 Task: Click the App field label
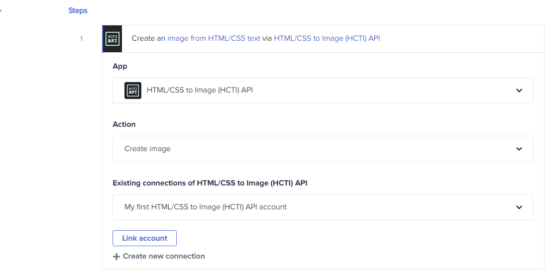(120, 66)
